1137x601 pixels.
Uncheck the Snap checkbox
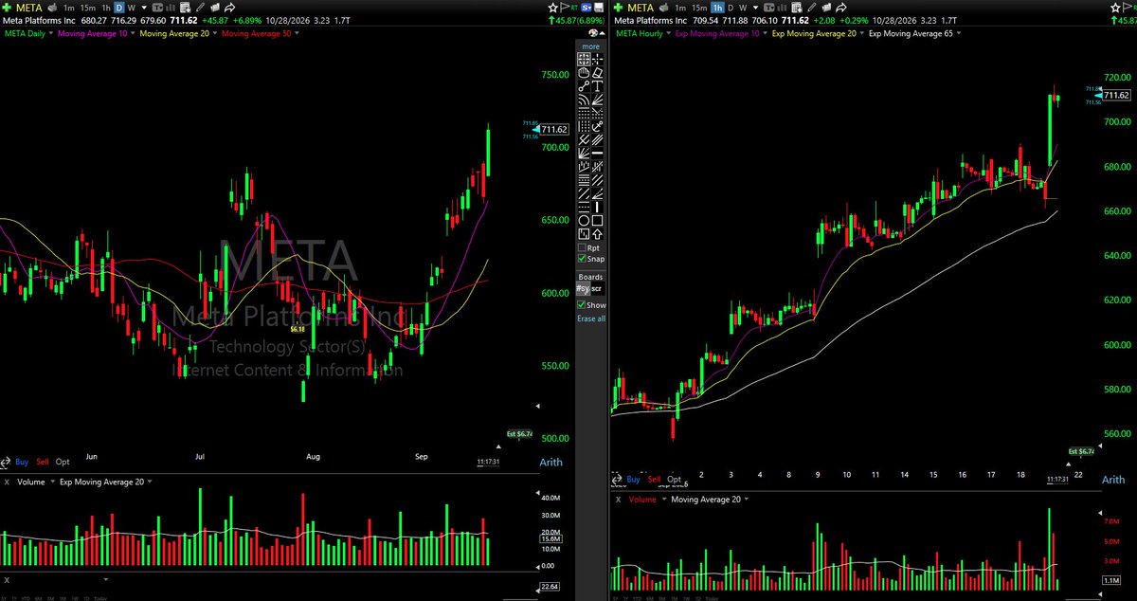tap(583, 259)
